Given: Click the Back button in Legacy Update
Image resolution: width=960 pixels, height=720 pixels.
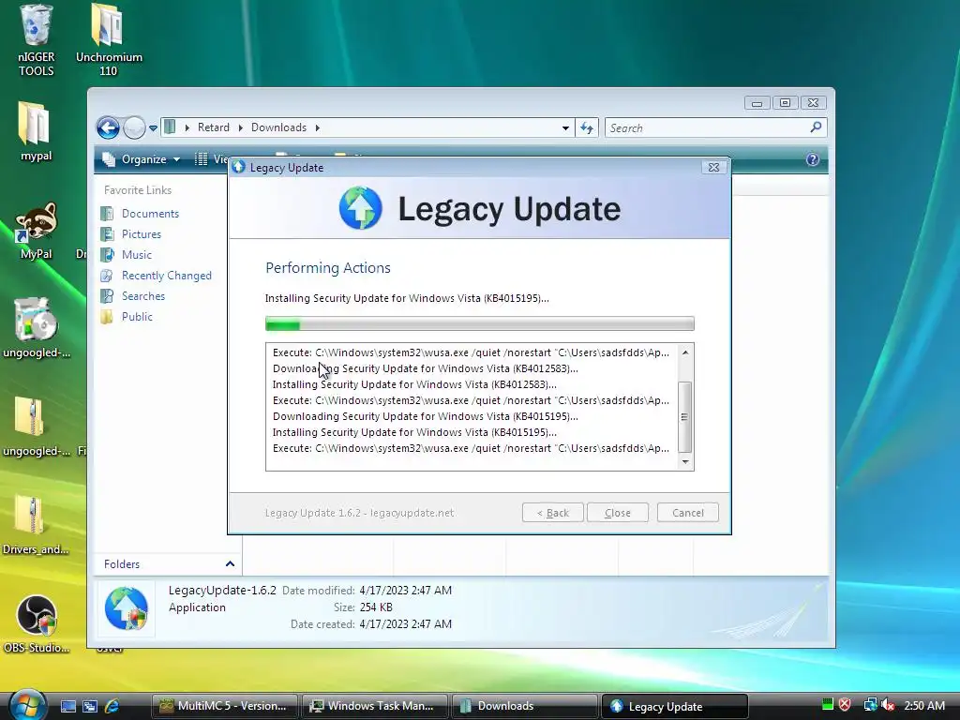Looking at the screenshot, I should (552, 513).
